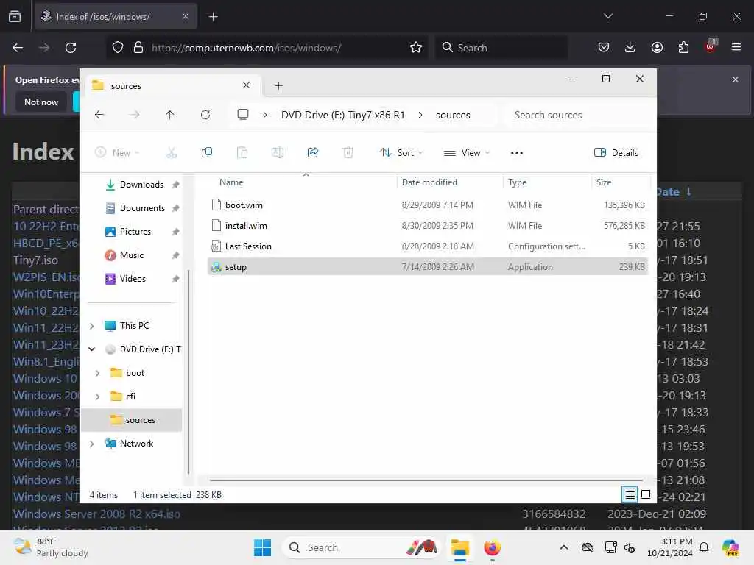The width and height of the screenshot is (754, 565).
Task: Bookmark this page with the star icon
Action: tap(416, 48)
